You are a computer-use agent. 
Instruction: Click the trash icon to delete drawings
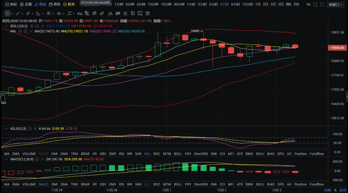pos(148,13)
